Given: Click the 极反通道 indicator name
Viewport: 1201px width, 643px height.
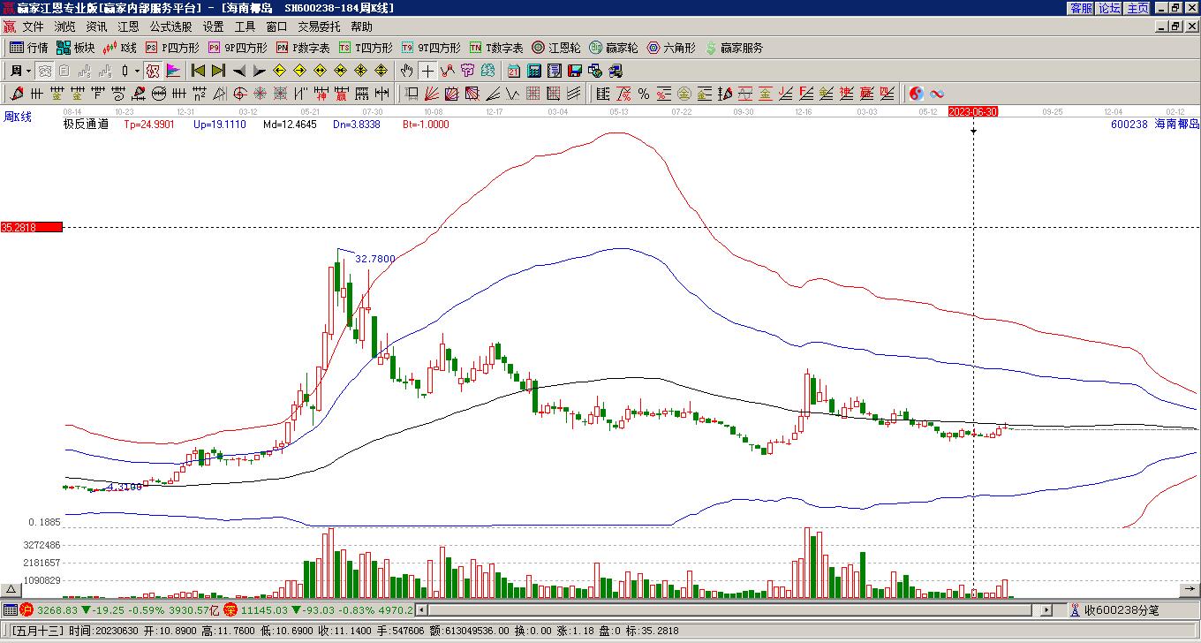Looking at the screenshot, I should pyautogui.click(x=86, y=125).
